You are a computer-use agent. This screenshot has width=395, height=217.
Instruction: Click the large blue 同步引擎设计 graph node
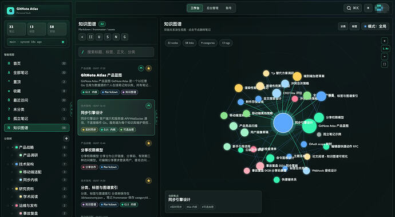point(283,123)
